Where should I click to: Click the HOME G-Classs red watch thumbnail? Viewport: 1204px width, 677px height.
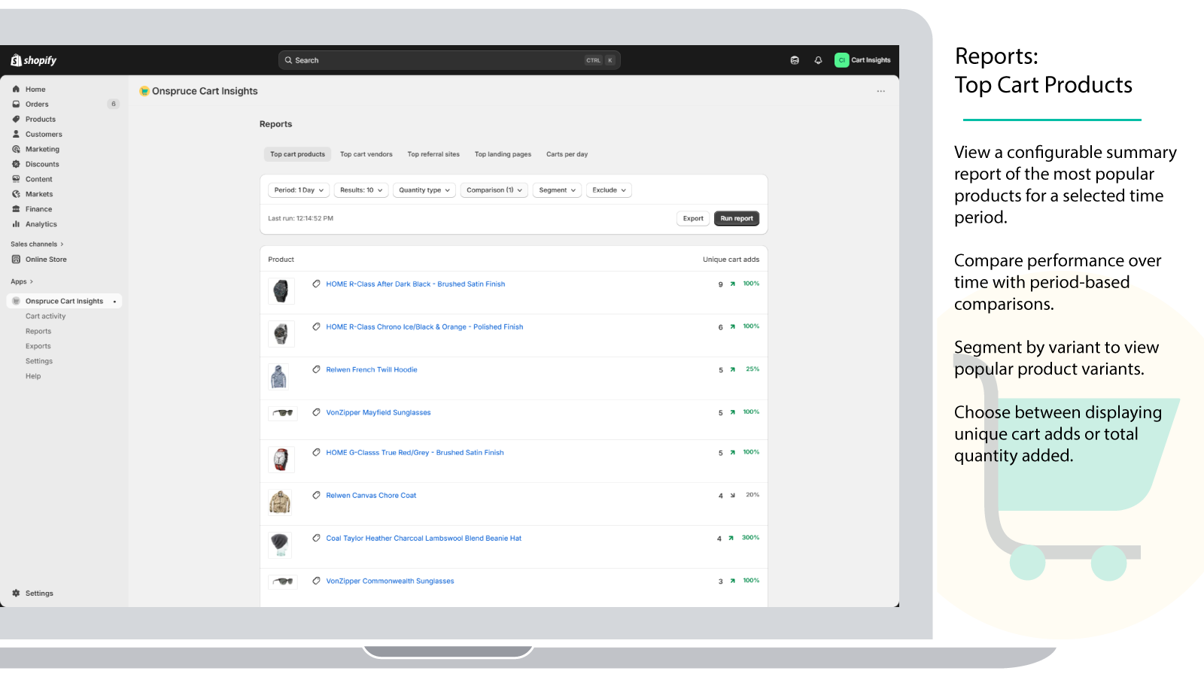click(x=280, y=459)
